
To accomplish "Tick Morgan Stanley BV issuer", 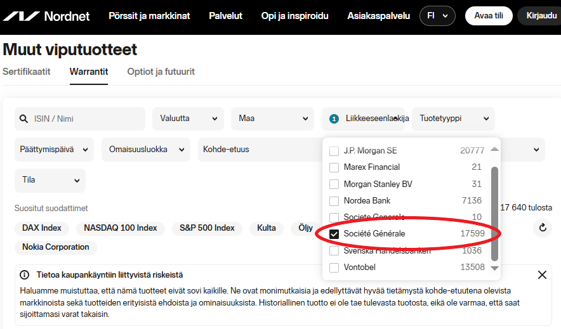I will click(x=334, y=184).
